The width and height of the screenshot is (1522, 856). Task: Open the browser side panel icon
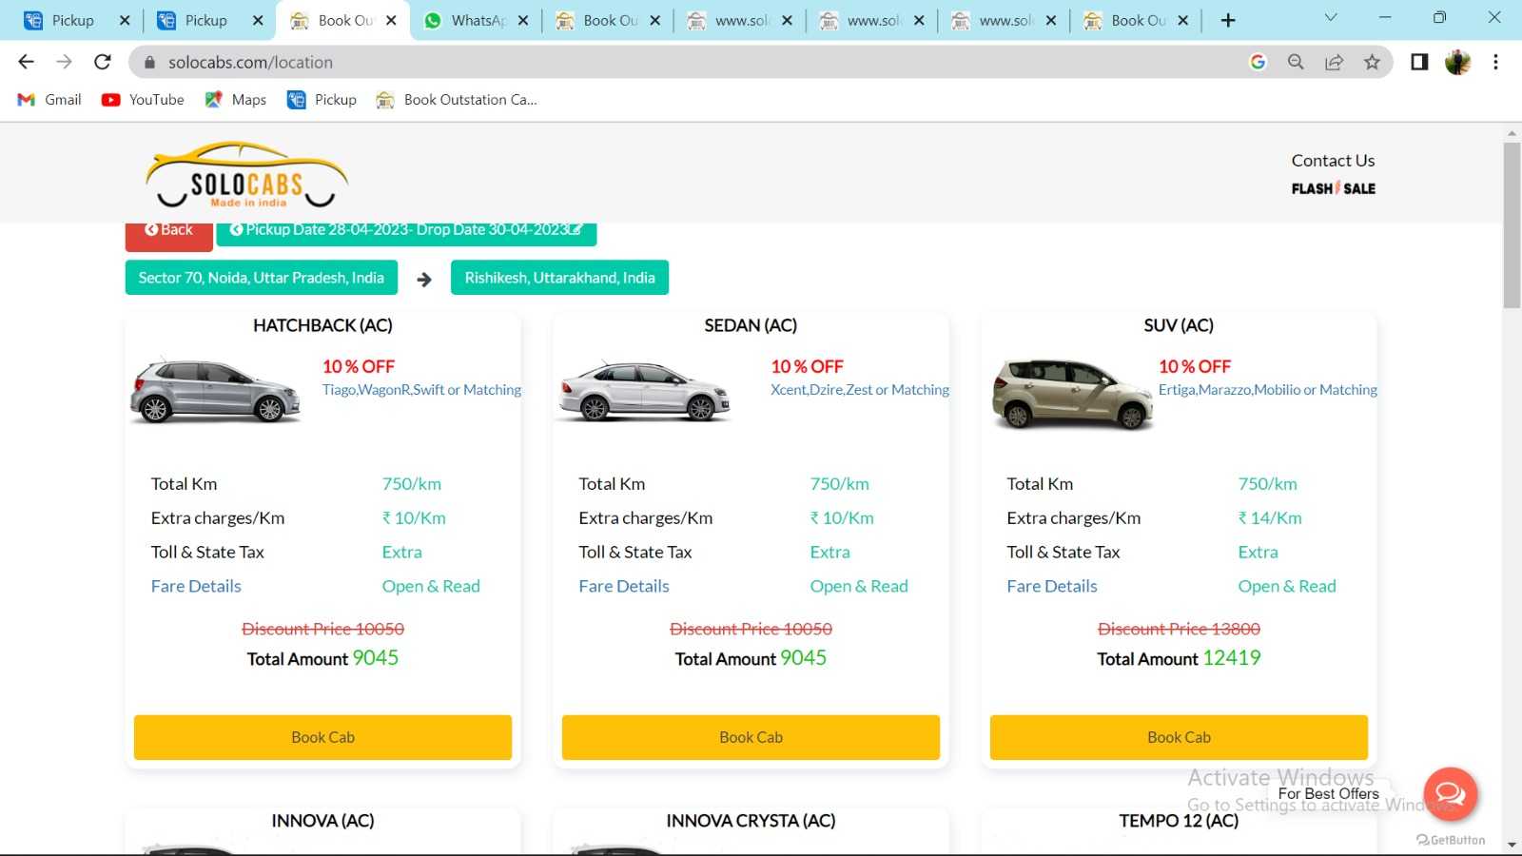click(1419, 62)
